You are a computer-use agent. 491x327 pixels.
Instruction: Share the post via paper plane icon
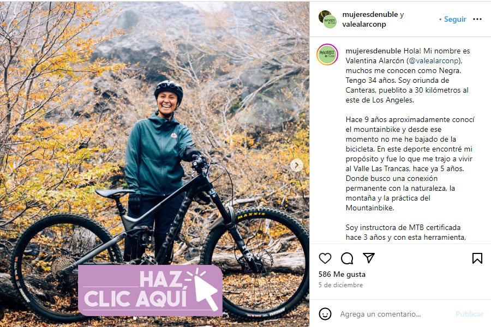click(x=369, y=258)
